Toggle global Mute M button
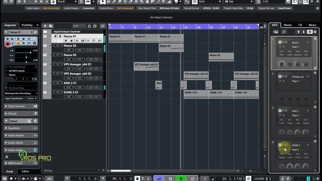Image resolution: width=322 pixels, height=181 pixels. (19, 2)
